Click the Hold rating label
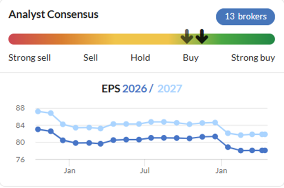 140,57
